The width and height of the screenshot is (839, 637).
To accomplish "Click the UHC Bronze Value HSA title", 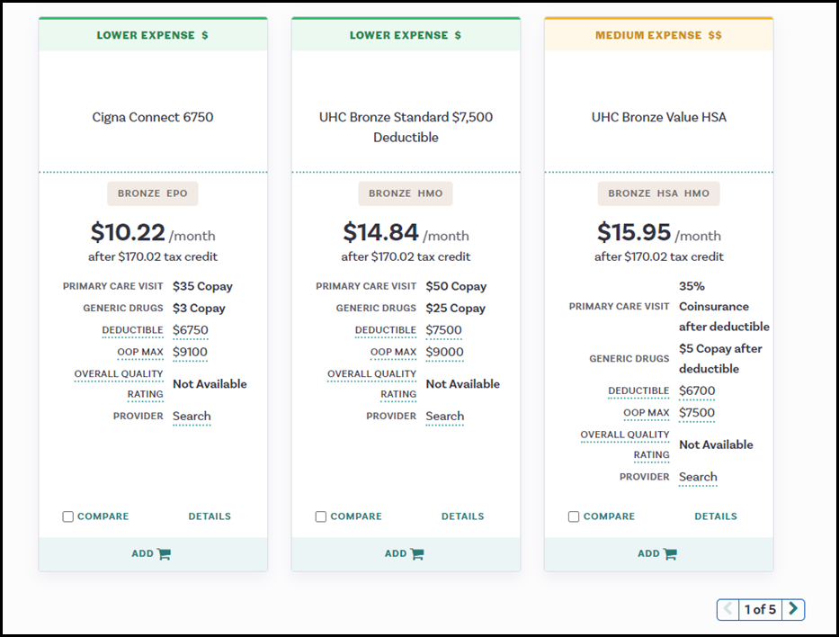I will [x=658, y=117].
